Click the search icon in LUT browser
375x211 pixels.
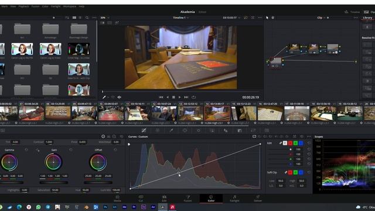(87, 18)
